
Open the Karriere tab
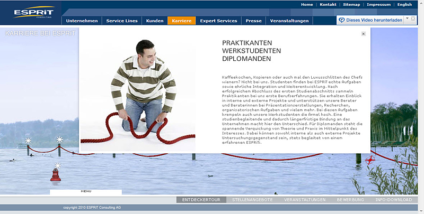(x=181, y=21)
